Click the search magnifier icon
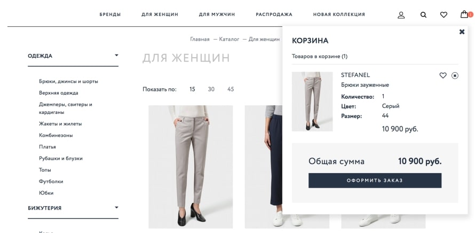 point(423,15)
